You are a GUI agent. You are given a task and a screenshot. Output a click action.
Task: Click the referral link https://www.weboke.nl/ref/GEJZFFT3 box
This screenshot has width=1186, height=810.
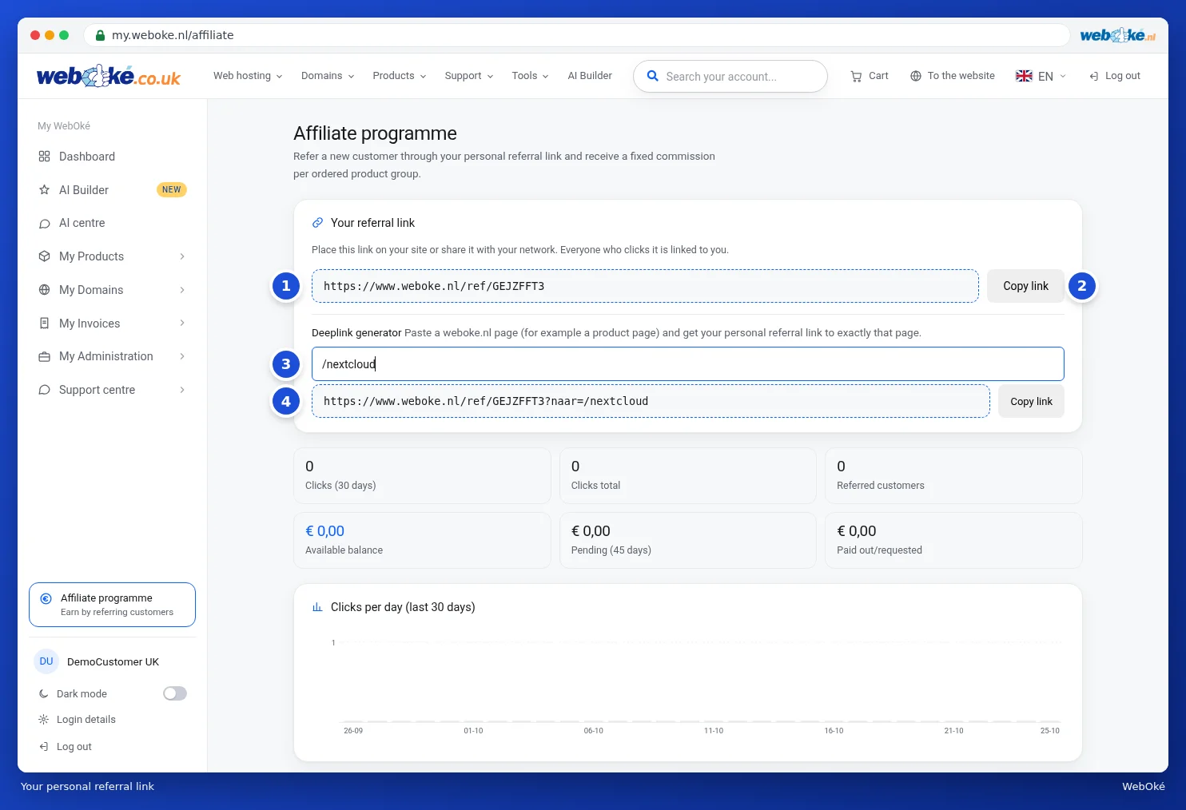(645, 286)
